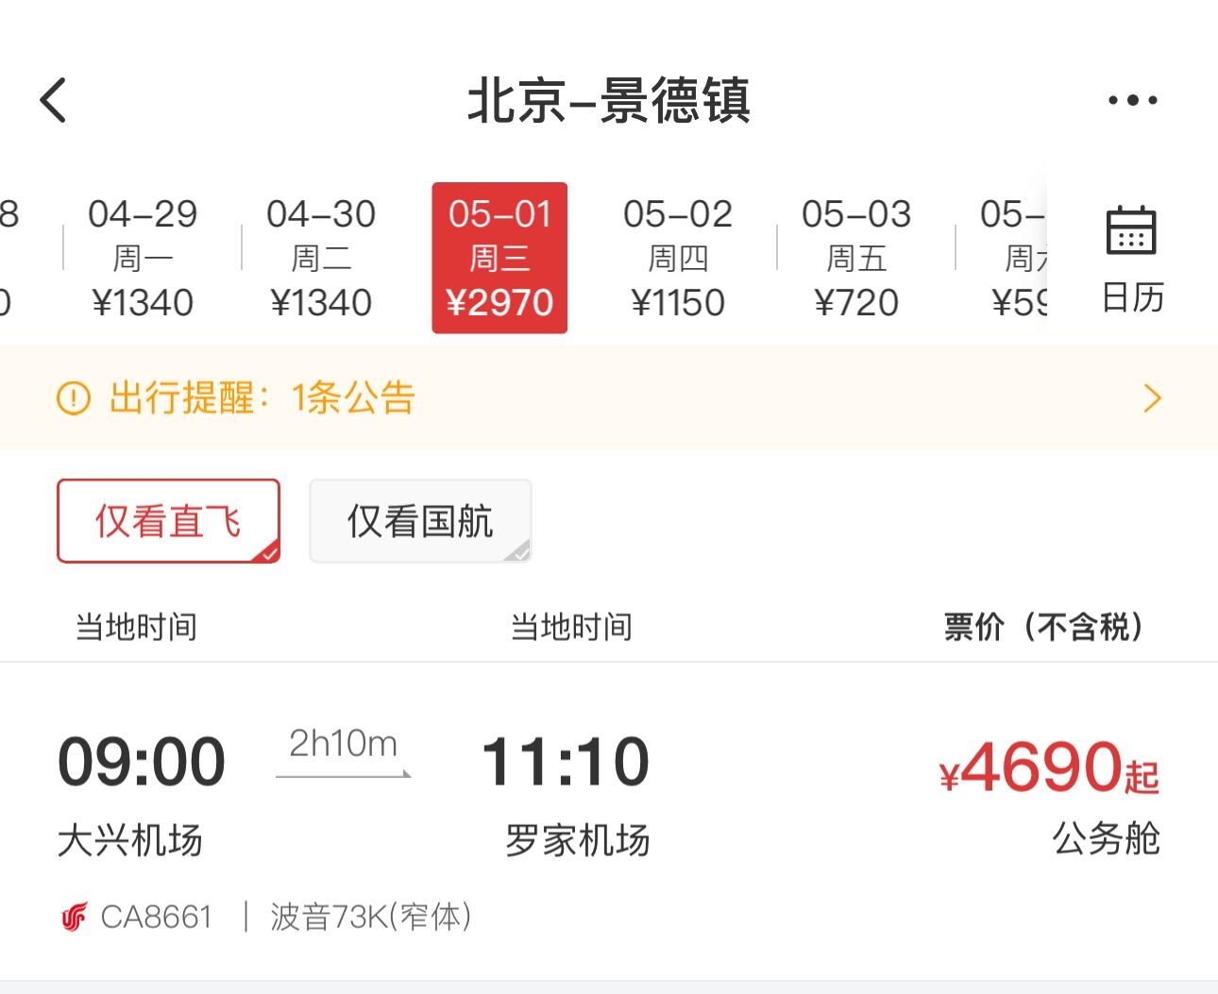1218x994 pixels.
Task: Click the 北京-景德镇 route title
Action: pyautogui.click(x=609, y=100)
